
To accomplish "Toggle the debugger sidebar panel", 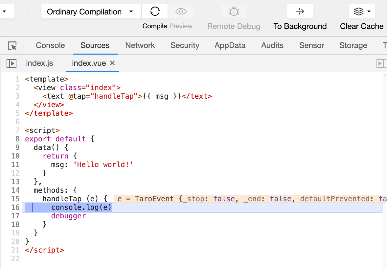I will [x=381, y=63].
